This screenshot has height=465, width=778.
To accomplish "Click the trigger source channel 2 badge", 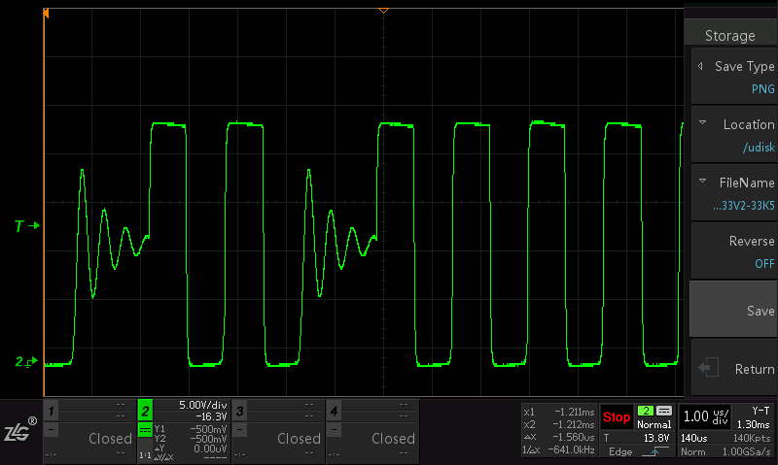I will [x=646, y=411].
